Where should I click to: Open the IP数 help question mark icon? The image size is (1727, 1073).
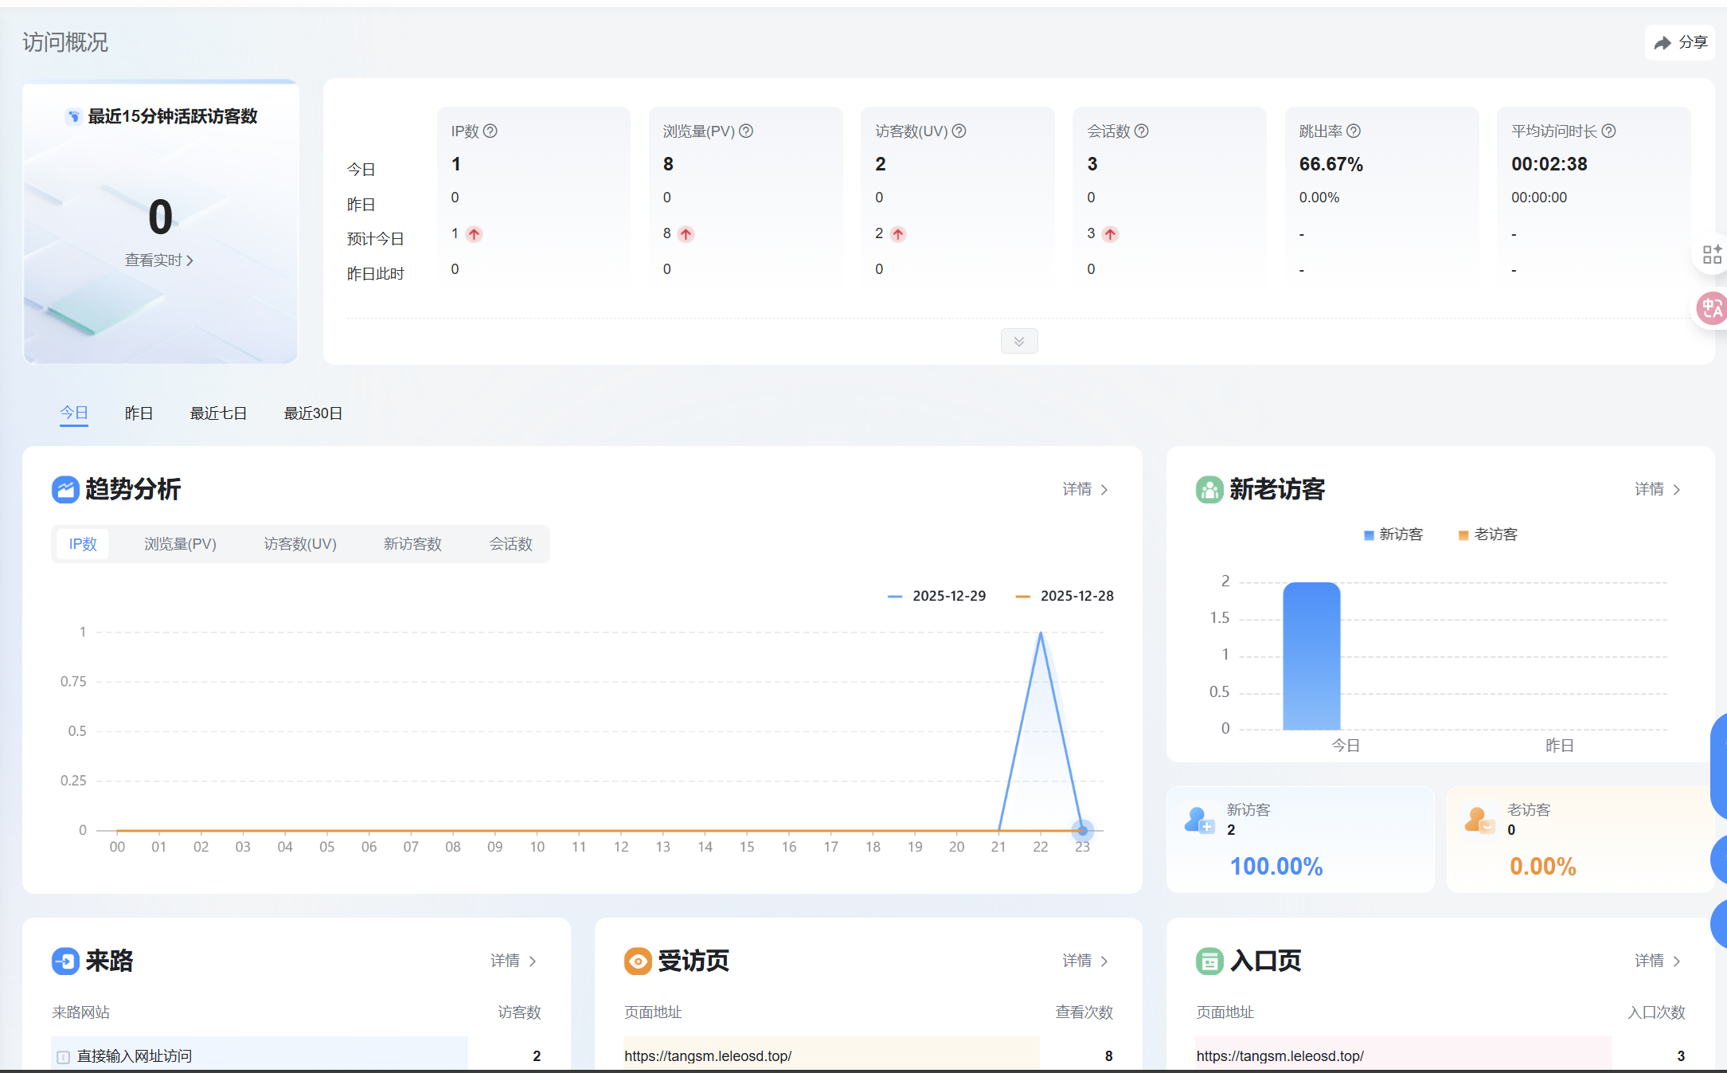491,131
